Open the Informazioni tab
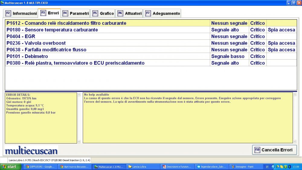This screenshot has height=170, width=302. 21,14
